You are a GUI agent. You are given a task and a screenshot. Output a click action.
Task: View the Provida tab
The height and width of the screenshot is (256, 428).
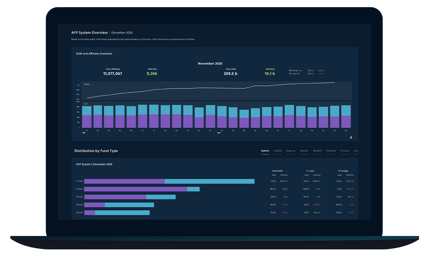344,151
